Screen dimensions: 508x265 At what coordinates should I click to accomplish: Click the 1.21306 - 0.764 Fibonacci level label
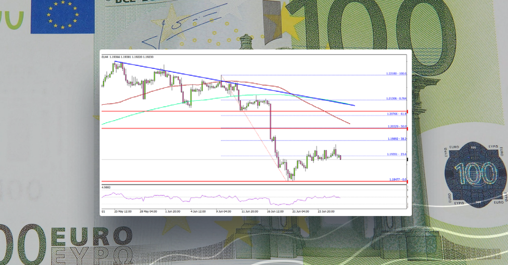(x=396, y=97)
